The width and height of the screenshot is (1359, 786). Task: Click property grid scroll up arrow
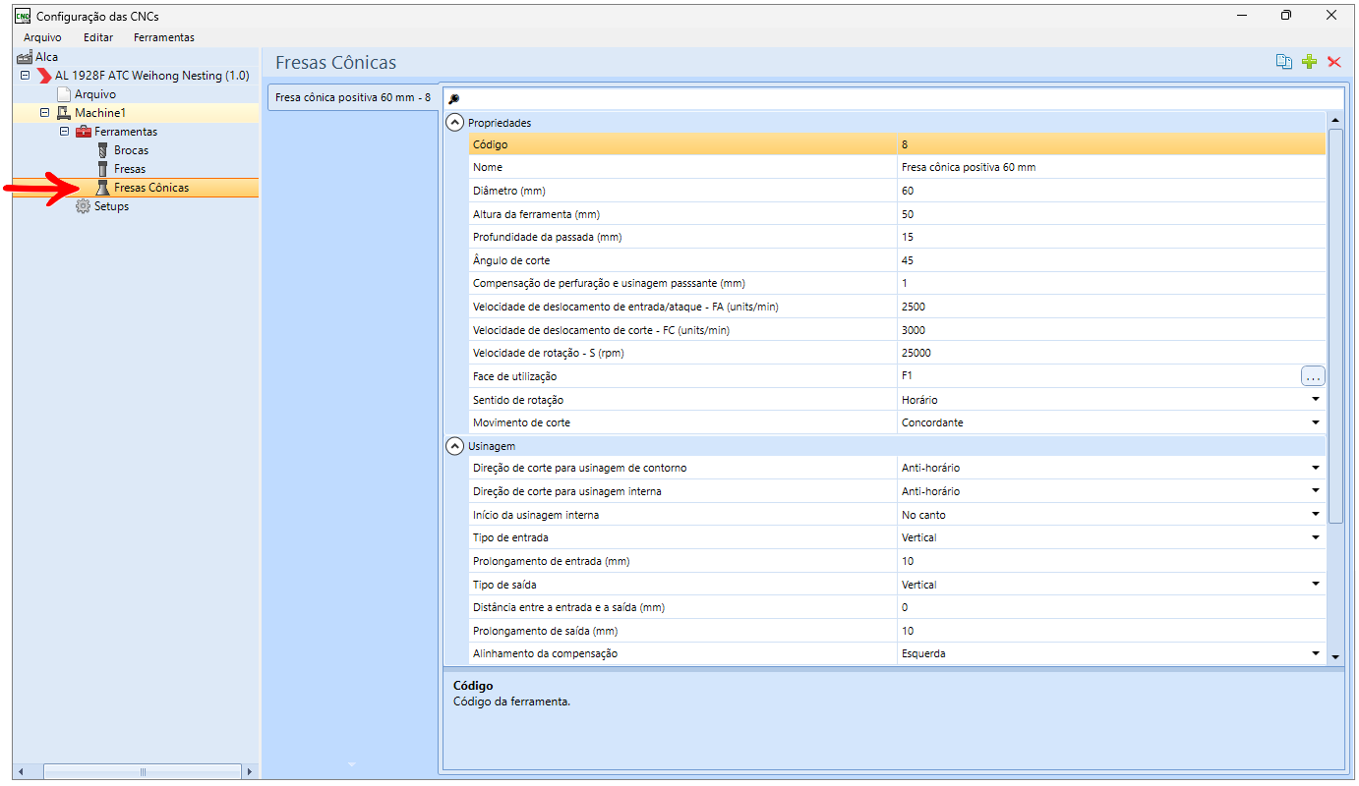click(1335, 121)
